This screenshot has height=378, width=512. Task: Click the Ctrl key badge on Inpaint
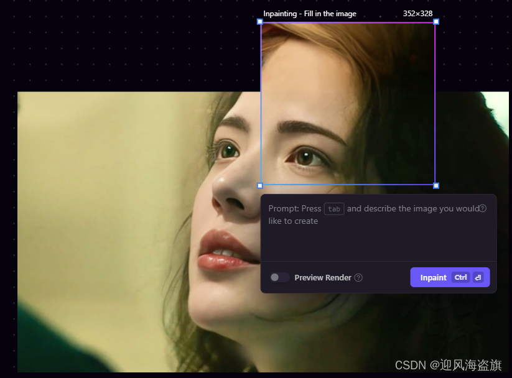[x=461, y=277]
